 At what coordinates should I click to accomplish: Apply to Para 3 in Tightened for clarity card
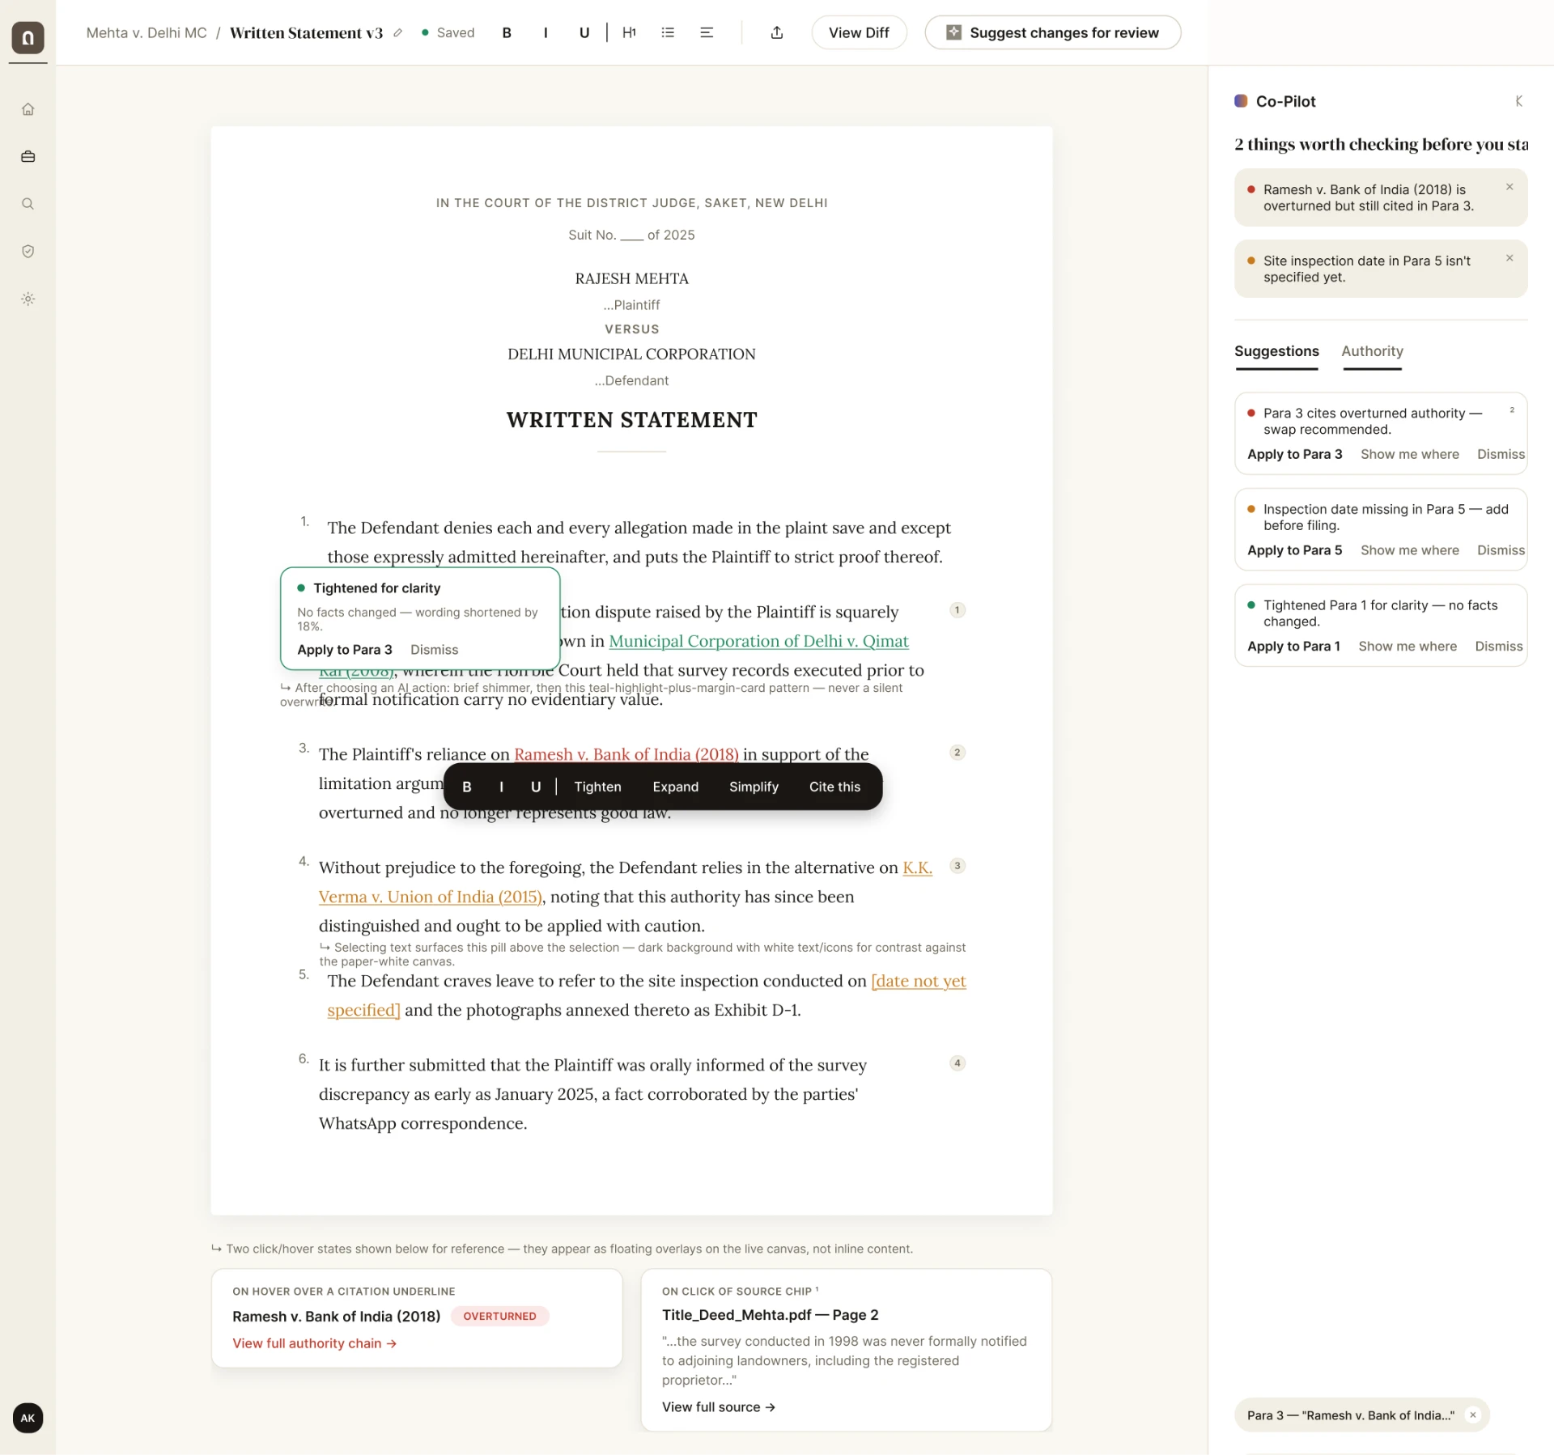coord(344,650)
